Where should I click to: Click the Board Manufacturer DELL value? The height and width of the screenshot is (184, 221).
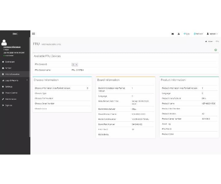134,109
